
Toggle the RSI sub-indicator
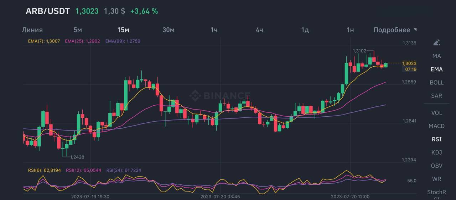436,139
